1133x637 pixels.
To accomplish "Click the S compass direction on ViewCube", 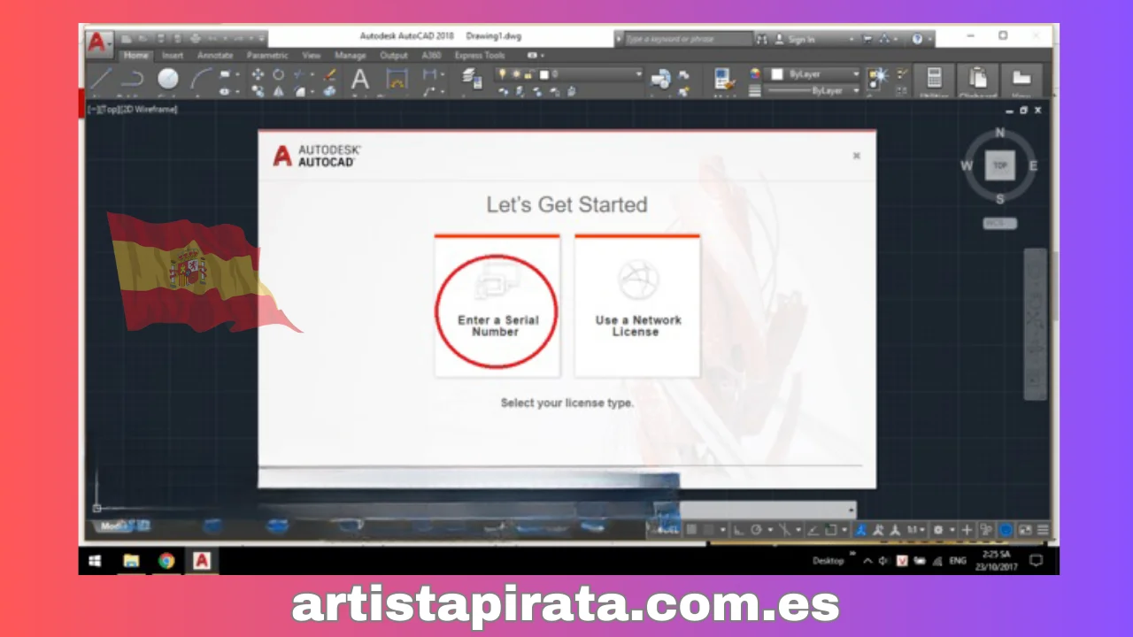I will pyautogui.click(x=1000, y=198).
